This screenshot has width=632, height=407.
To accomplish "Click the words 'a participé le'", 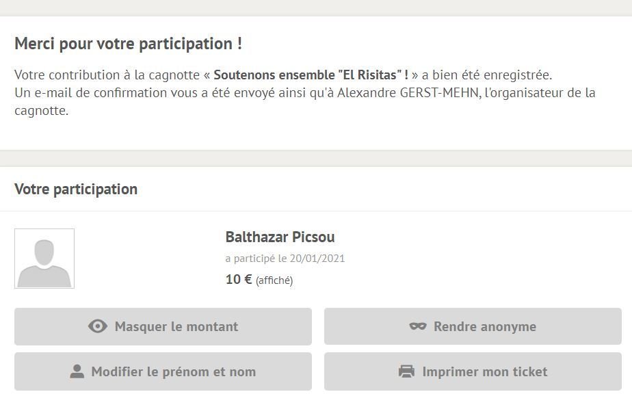I will [x=256, y=259].
